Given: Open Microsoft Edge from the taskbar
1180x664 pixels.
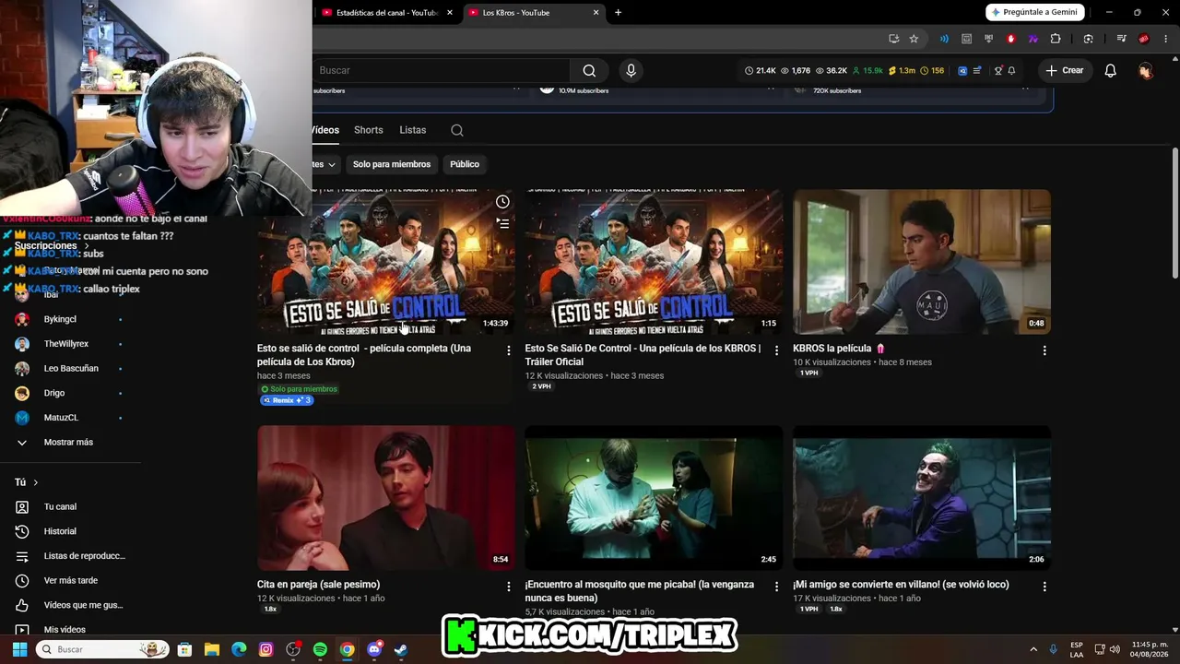Looking at the screenshot, I should click(x=239, y=649).
